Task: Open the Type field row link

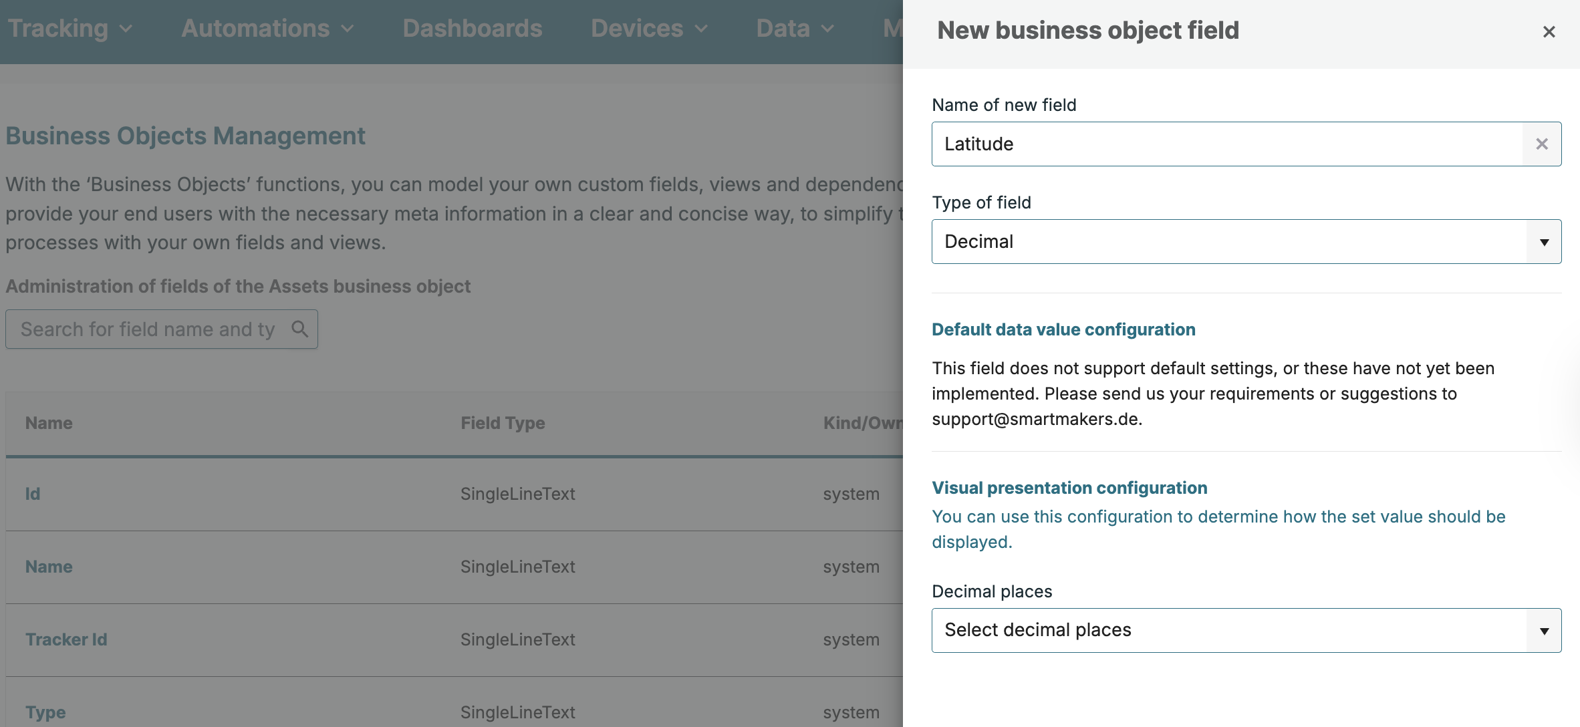Action: [x=45, y=712]
